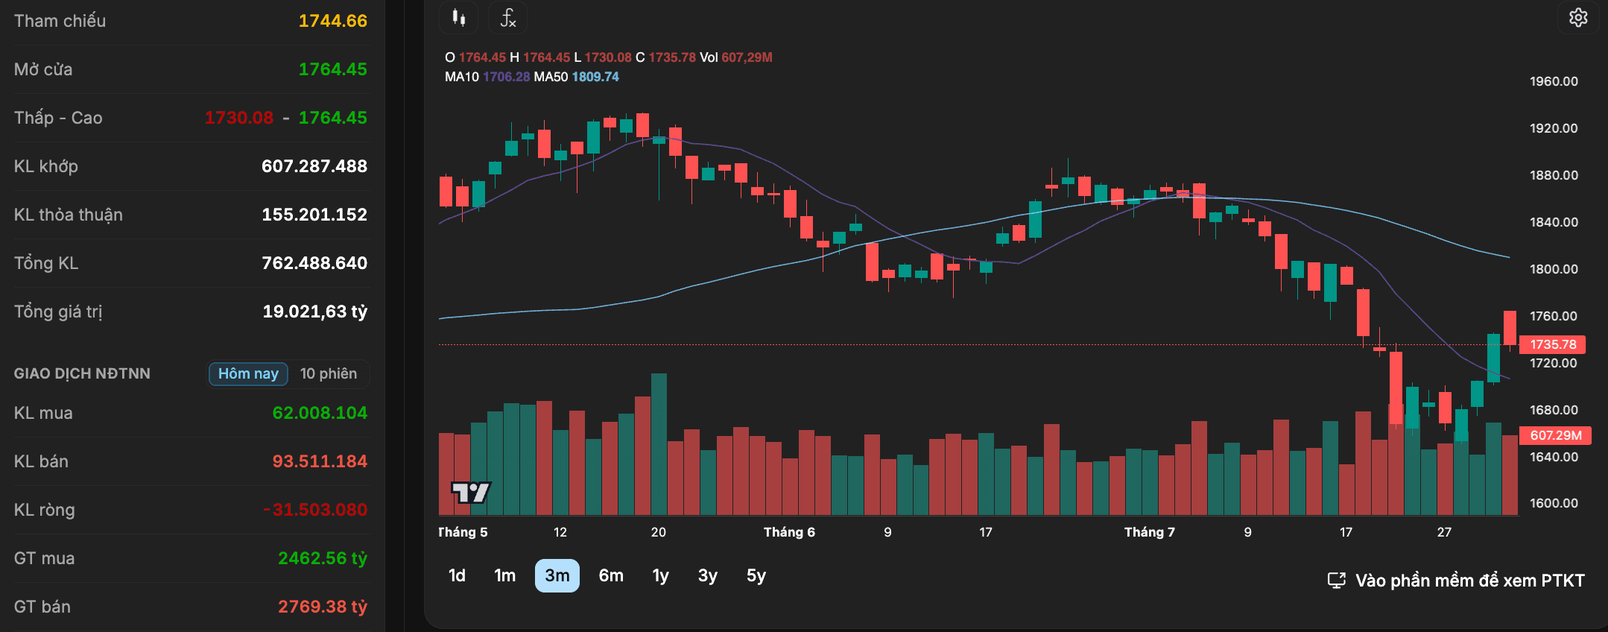Image resolution: width=1608 pixels, height=632 pixels.
Task: Switch to 10 phiên foreign trading view
Action: click(329, 373)
